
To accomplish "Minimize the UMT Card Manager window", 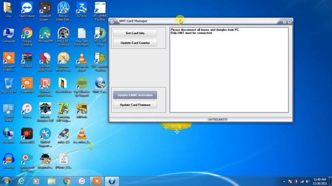I will tap(284, 22).
